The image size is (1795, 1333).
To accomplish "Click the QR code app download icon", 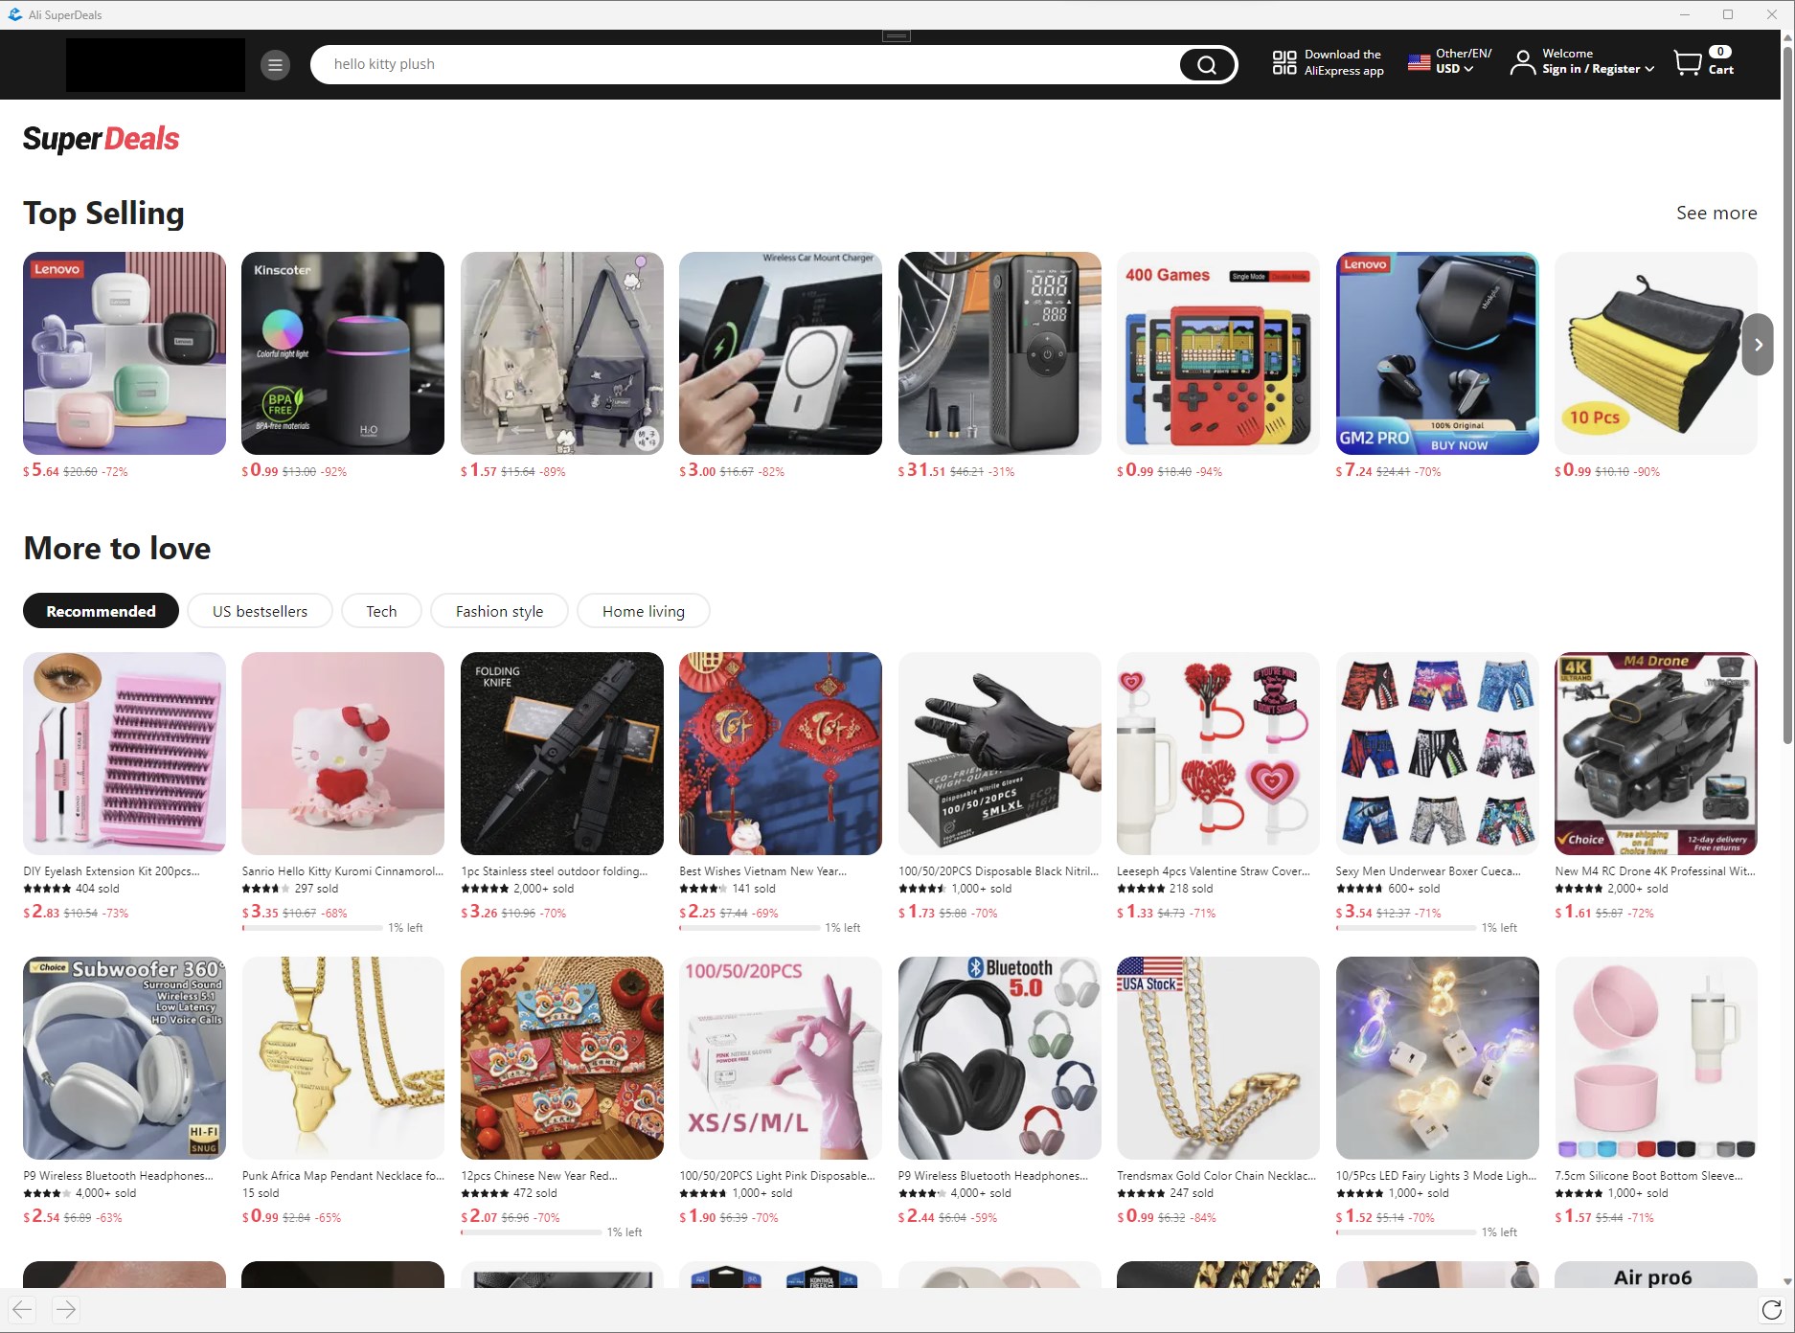I will 1284,63.
